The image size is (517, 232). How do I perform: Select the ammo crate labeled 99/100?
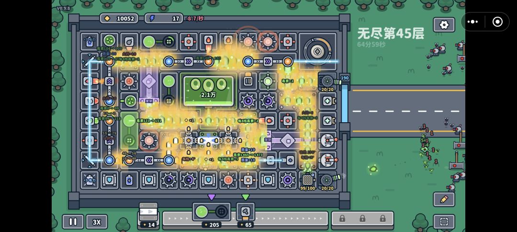(x=307, y=180)
